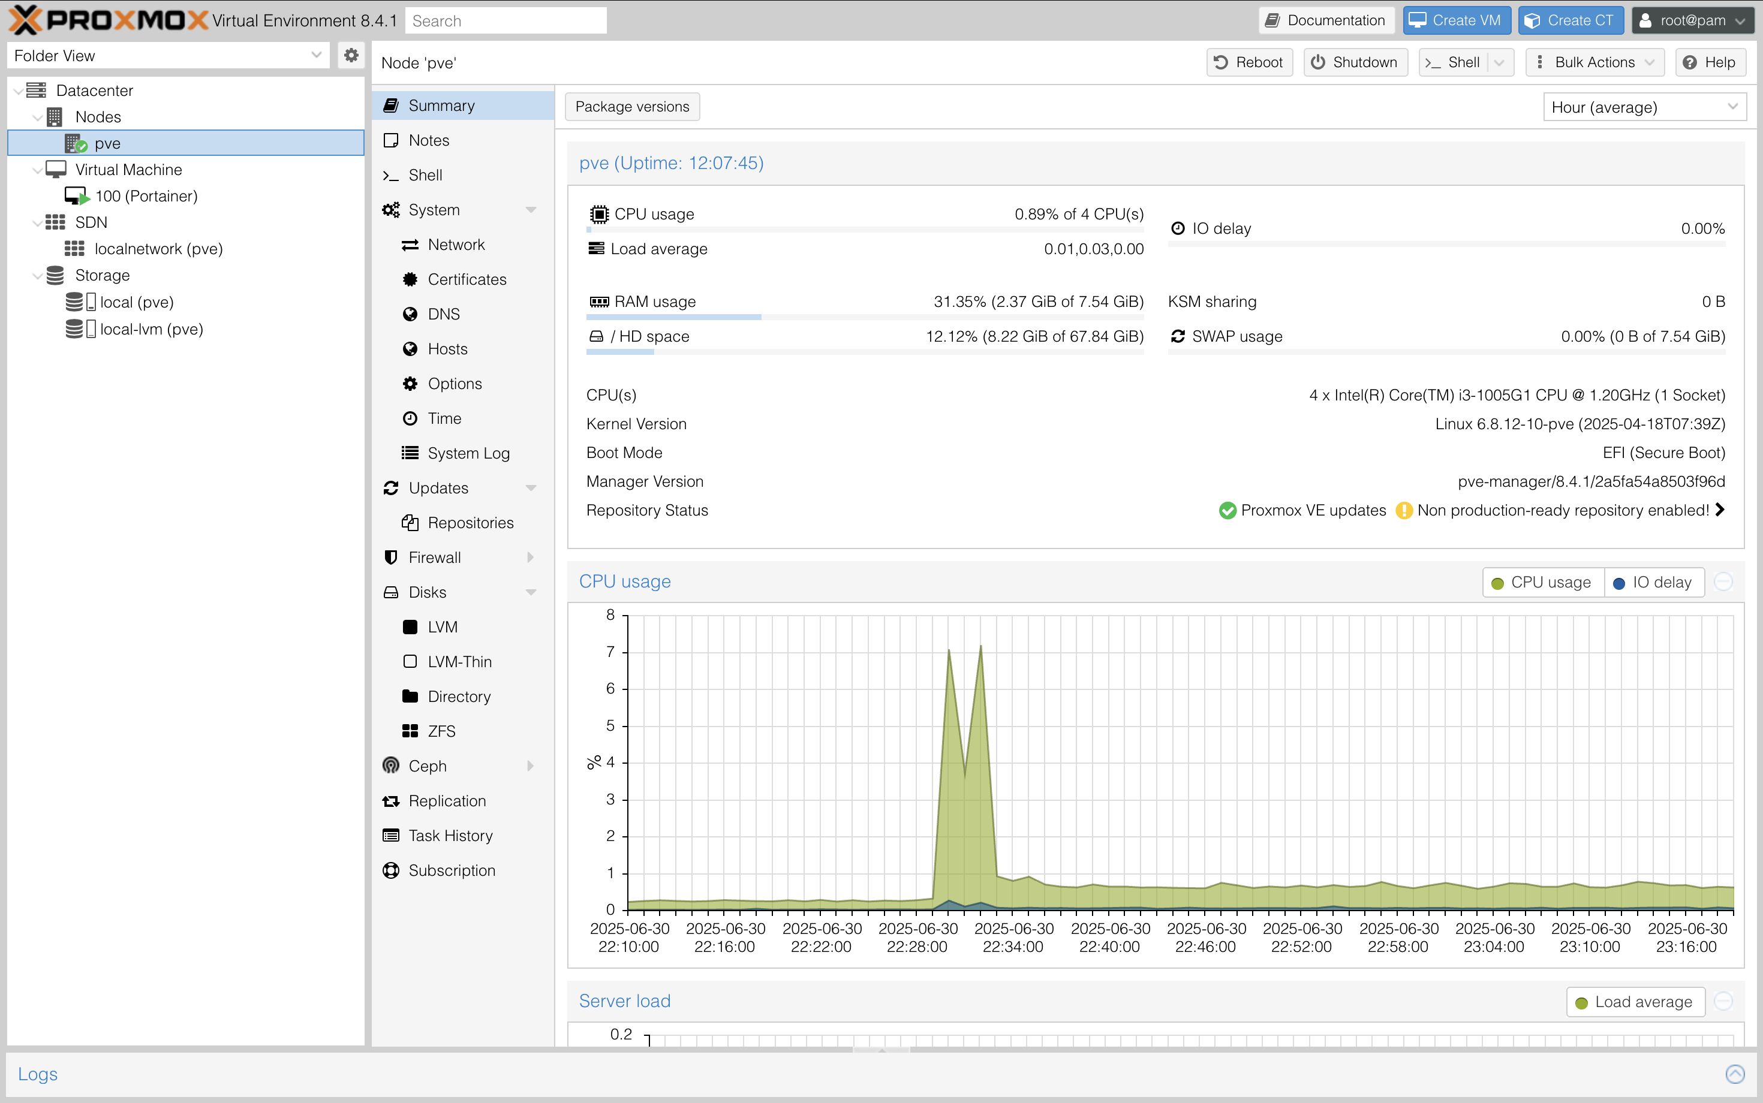Click into the top Search field

(505, 20)
